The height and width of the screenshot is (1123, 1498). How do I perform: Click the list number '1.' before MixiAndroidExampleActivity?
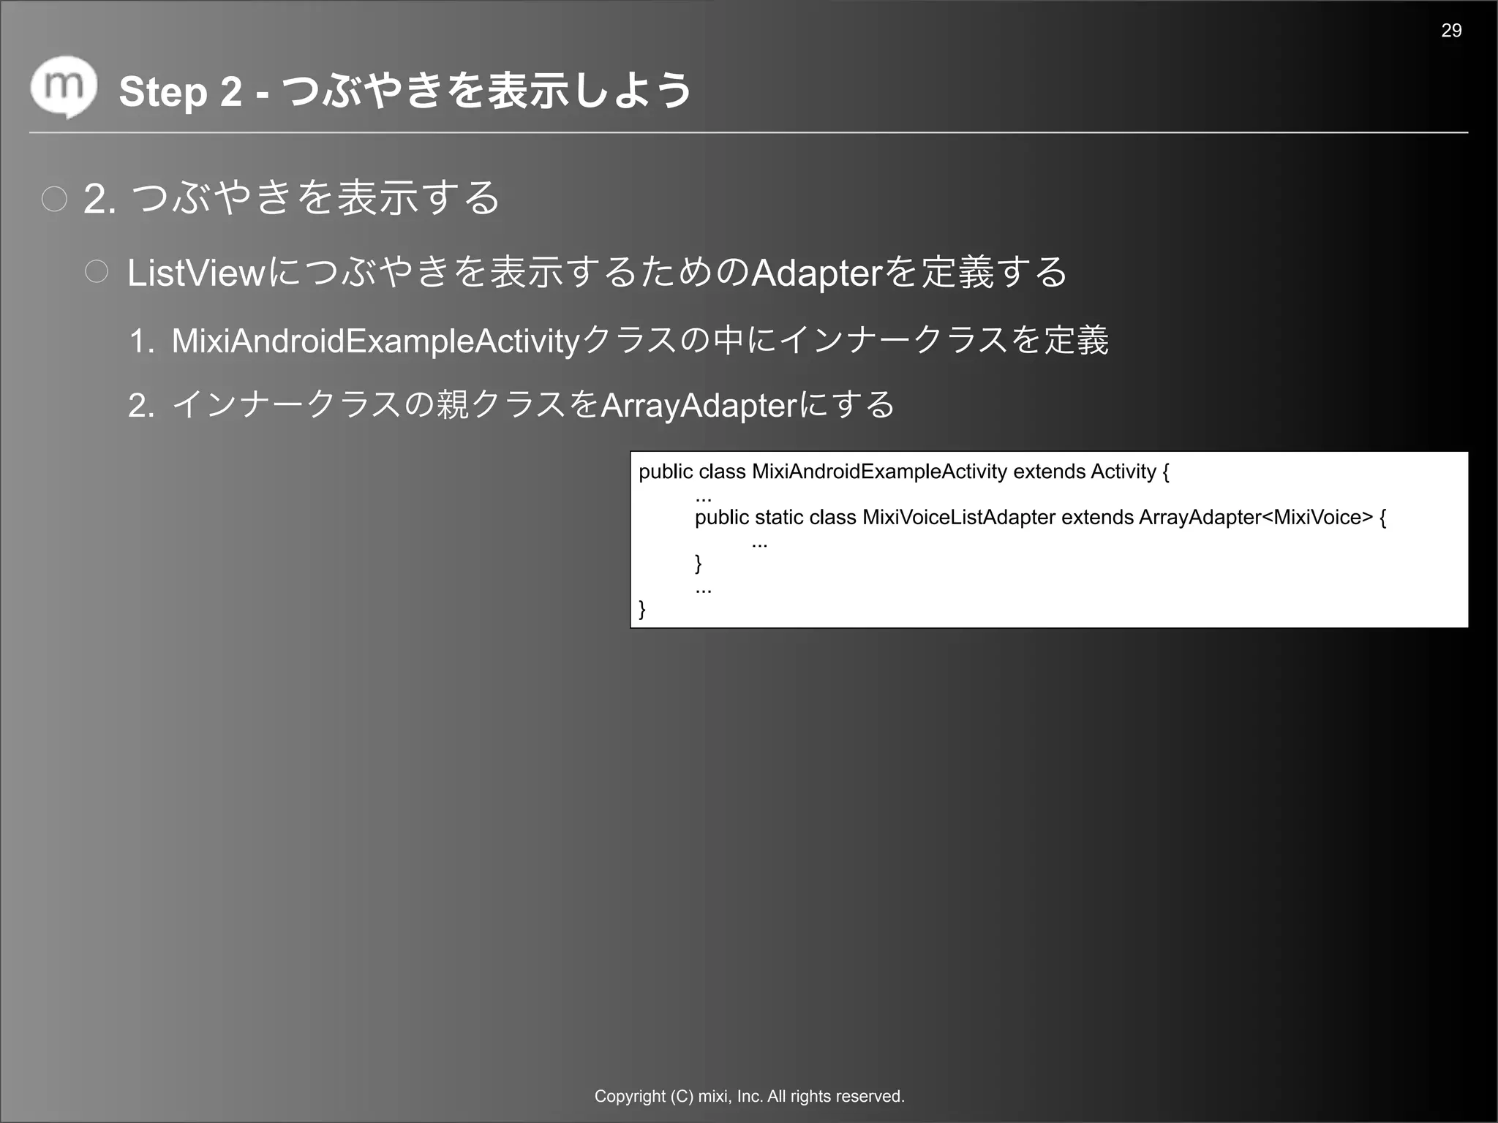141,341
